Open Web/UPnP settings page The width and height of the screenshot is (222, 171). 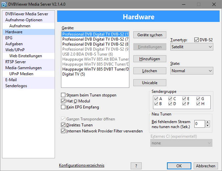(x=29, y=50)
